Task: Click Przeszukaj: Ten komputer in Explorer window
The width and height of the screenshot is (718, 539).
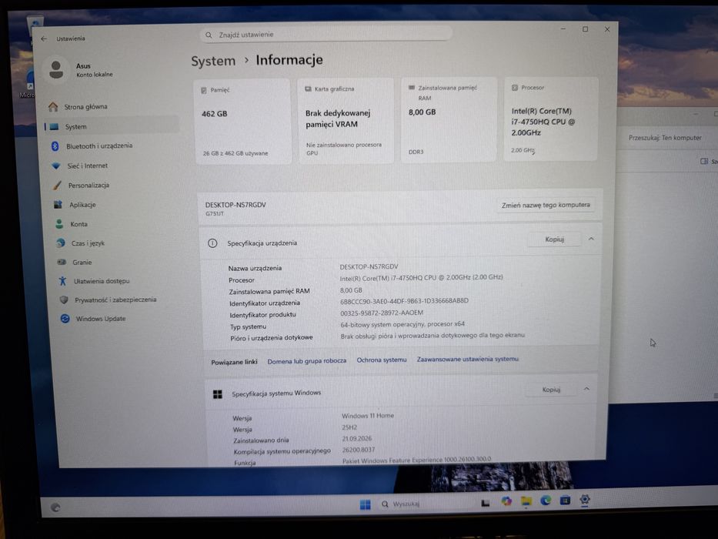Action: pyautogui.click(x=665, y=138)
